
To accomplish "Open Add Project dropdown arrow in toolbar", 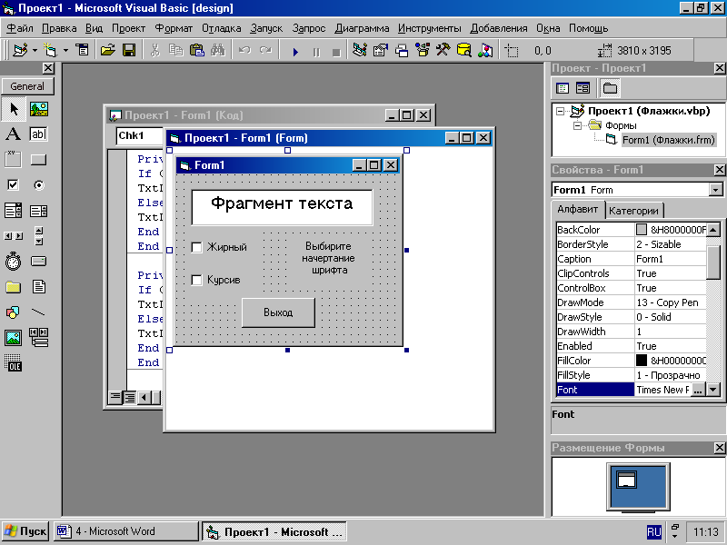I will click(x=35, y=51).
